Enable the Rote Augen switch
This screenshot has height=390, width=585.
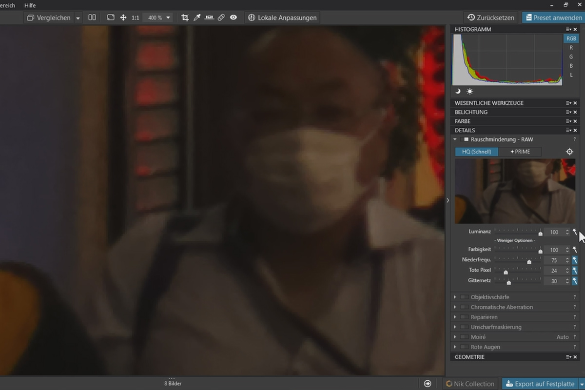(464, 347)
